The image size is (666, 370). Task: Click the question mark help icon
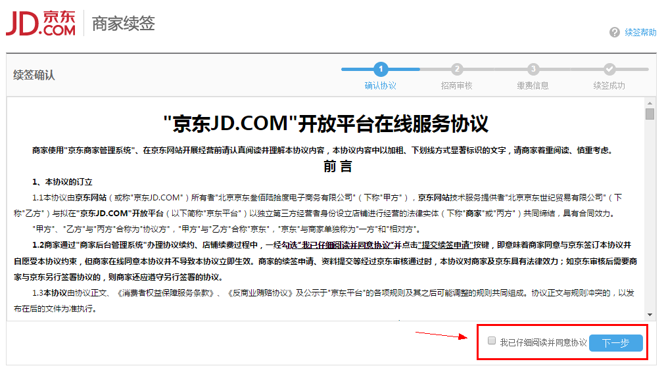(x=615, y=32)
